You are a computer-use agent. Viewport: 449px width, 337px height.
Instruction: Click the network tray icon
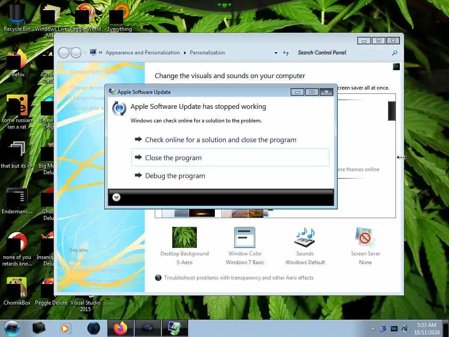[394, 329]
